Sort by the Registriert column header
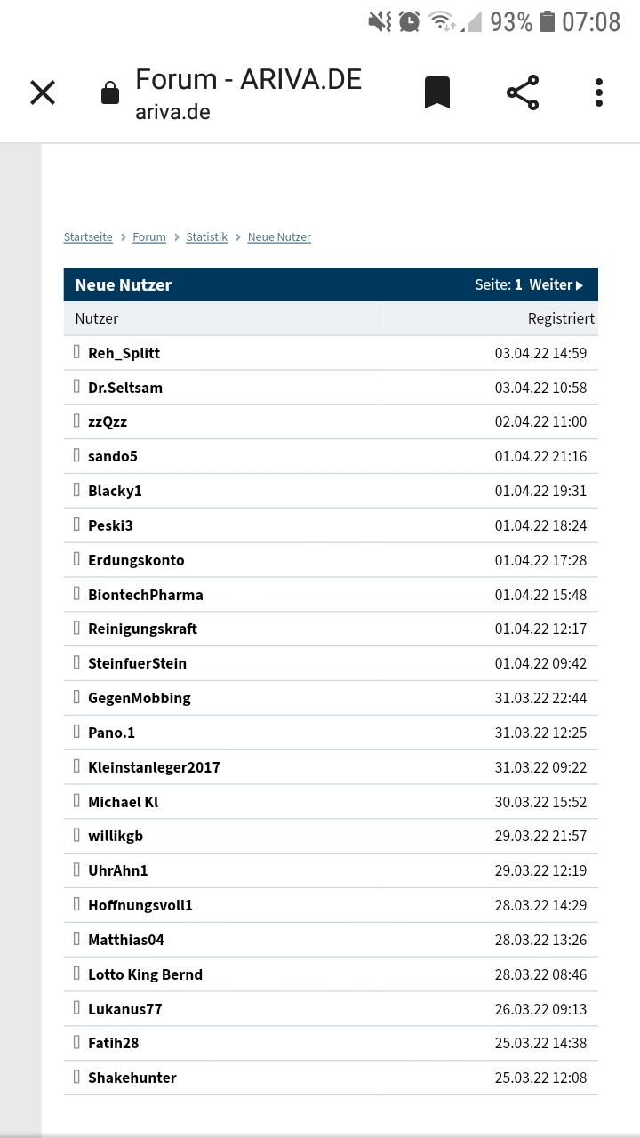 [561, 318]
